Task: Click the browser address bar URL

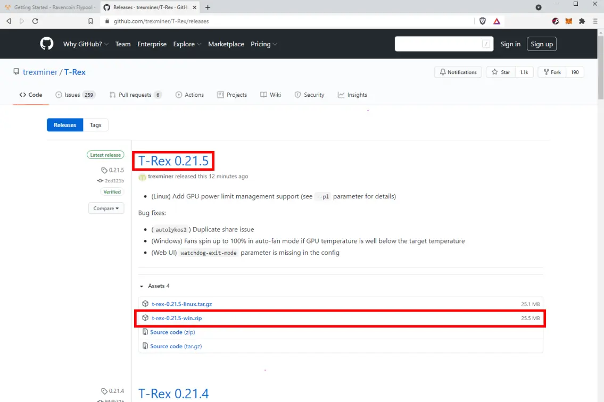Action: (x=161, y=21)
